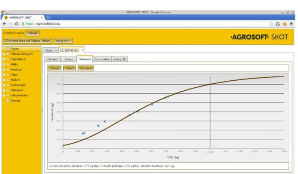The height and width of the screenshot is (174, 298).
Task: Click the Nastavení button above chart
Action: coord(86,69)
